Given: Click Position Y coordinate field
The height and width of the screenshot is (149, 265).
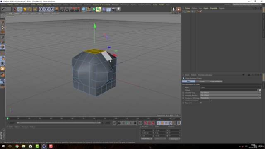Looking at the screenshot, I should click(x=147, y=133).
